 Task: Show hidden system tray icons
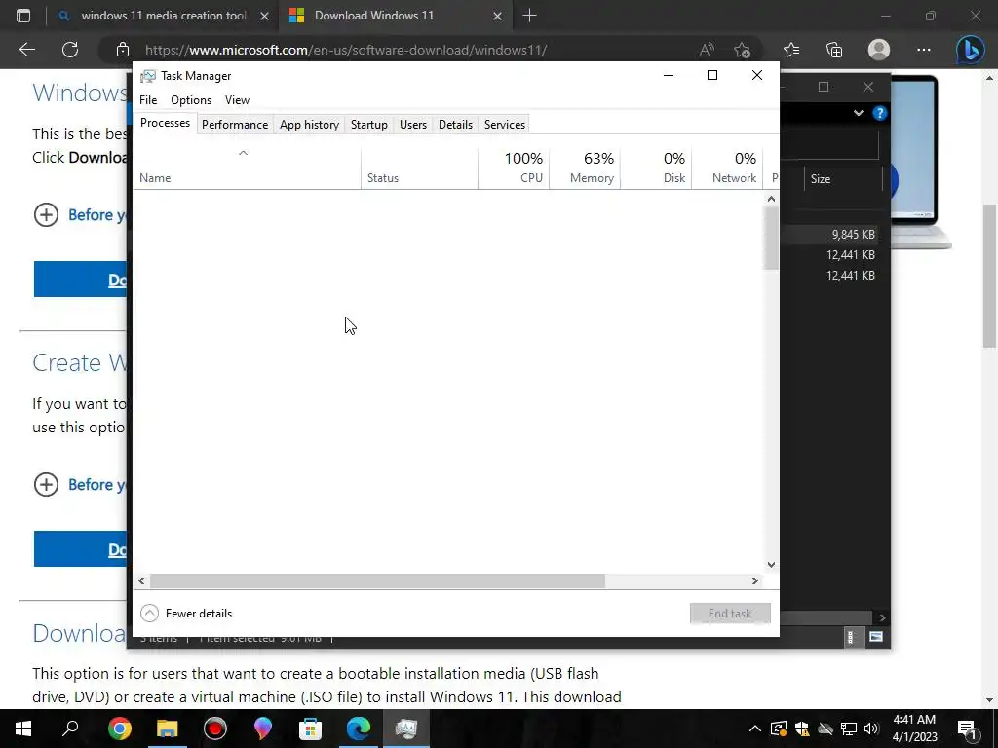[x=755, y=729]
